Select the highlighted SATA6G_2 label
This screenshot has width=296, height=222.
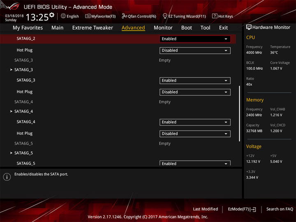click(26, 39)
